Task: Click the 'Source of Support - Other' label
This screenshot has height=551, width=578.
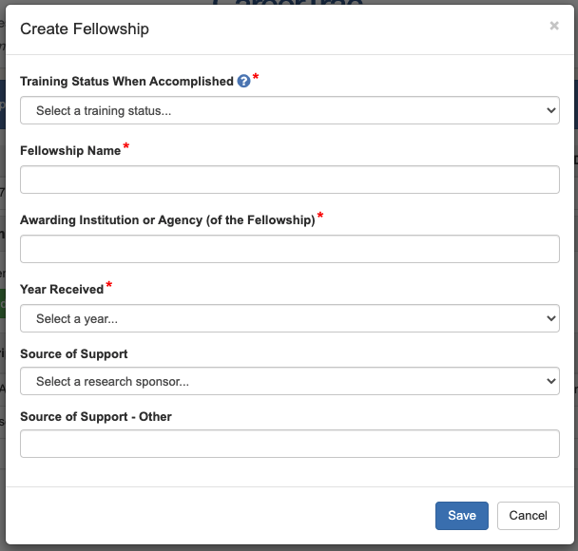Action: click(x=96, y=417)
